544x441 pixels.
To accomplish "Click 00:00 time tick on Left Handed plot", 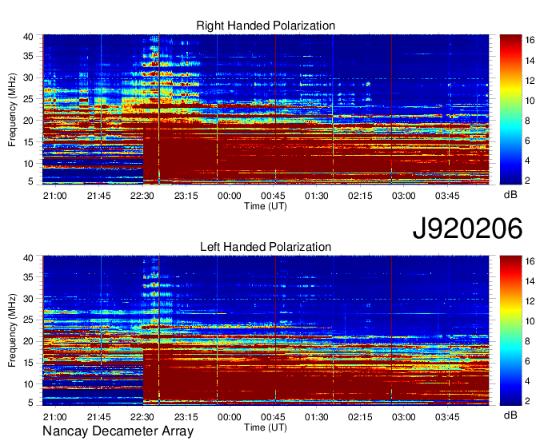I will tap(230, 417).
